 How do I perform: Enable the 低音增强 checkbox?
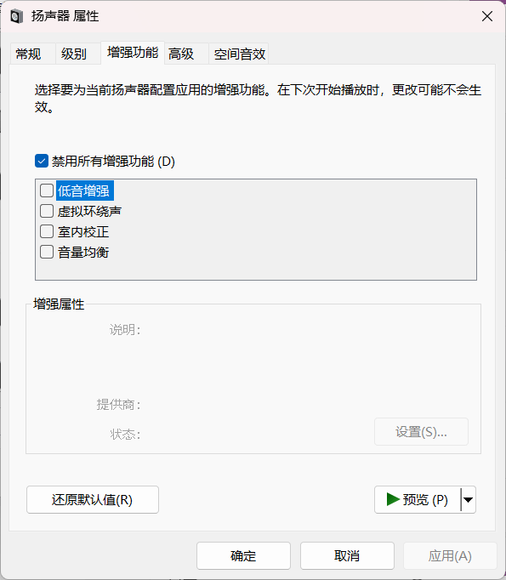point(47,190)
